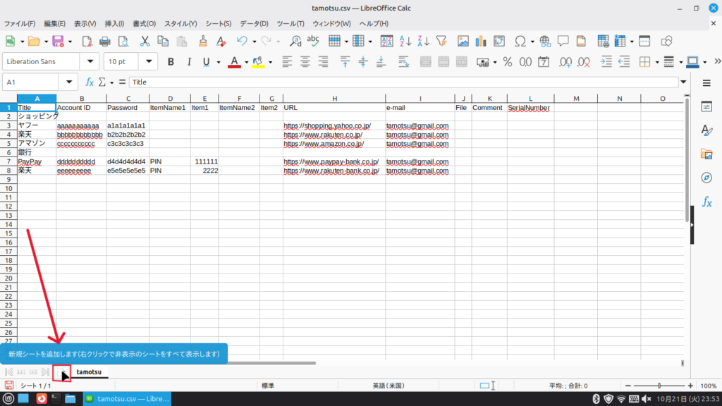Select the tamotsu sheet tab
Viewport: 722px width, 406px height.
tap(89, 371)
